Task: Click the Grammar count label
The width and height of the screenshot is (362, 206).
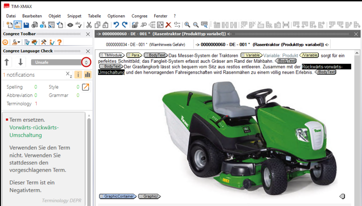Action: pyautogui.click(x=58, y=95)
